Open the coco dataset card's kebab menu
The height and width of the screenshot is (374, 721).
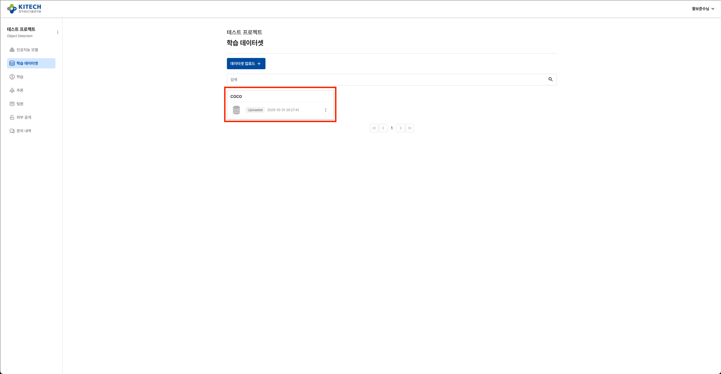pos(326,110)
